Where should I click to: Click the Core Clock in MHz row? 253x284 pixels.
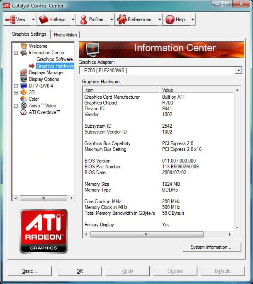(158, 201)
